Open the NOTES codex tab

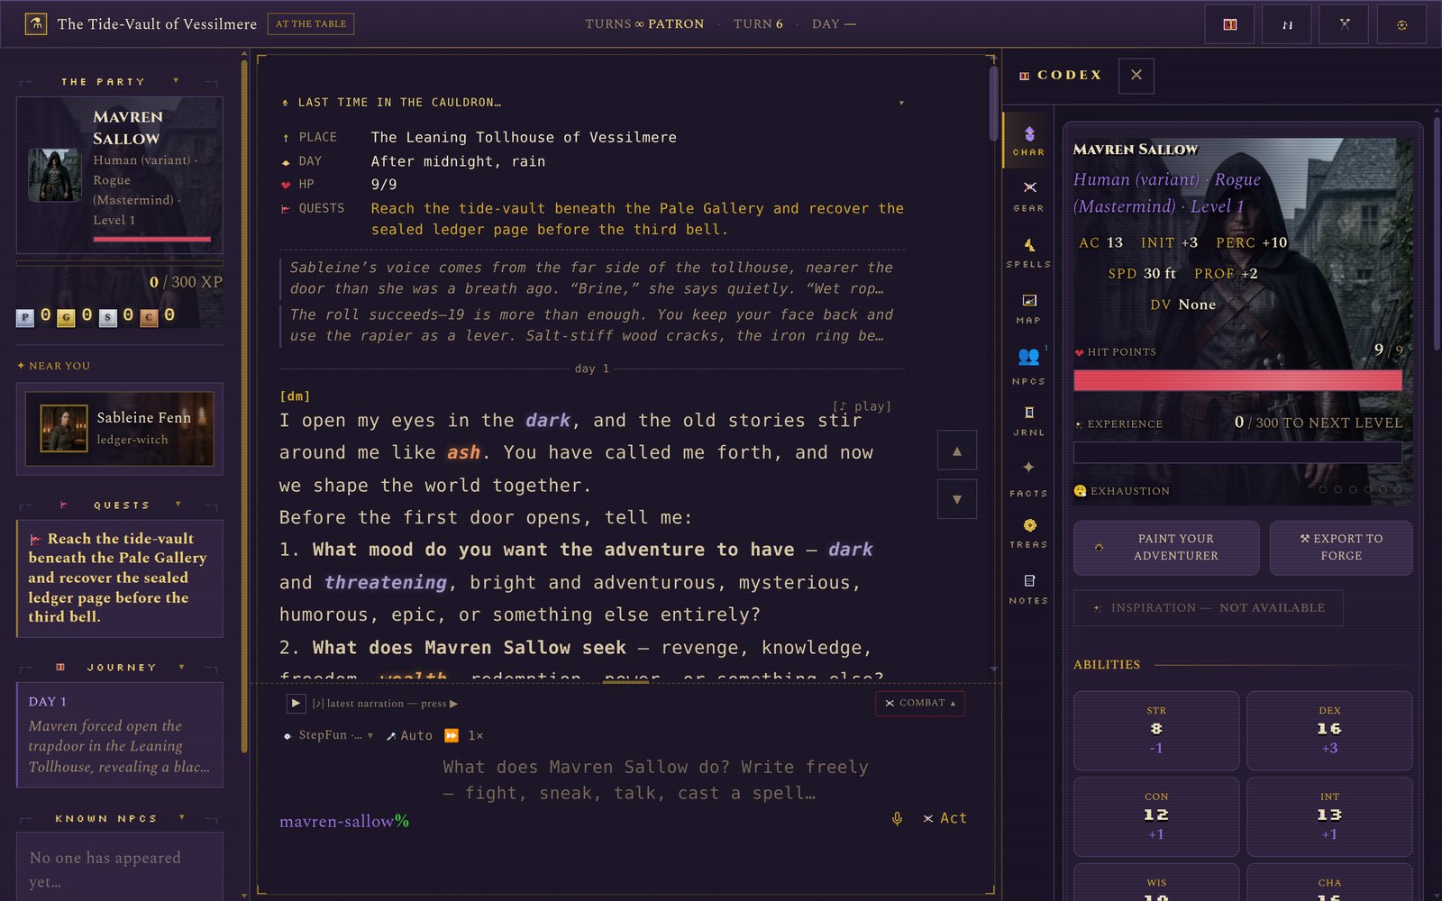(1028, 589)
